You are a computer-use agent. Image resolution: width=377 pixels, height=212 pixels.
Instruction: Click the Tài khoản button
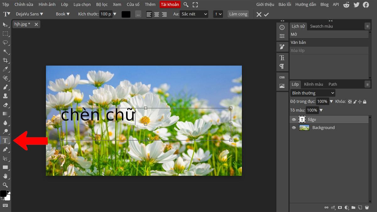coord(170,4)
